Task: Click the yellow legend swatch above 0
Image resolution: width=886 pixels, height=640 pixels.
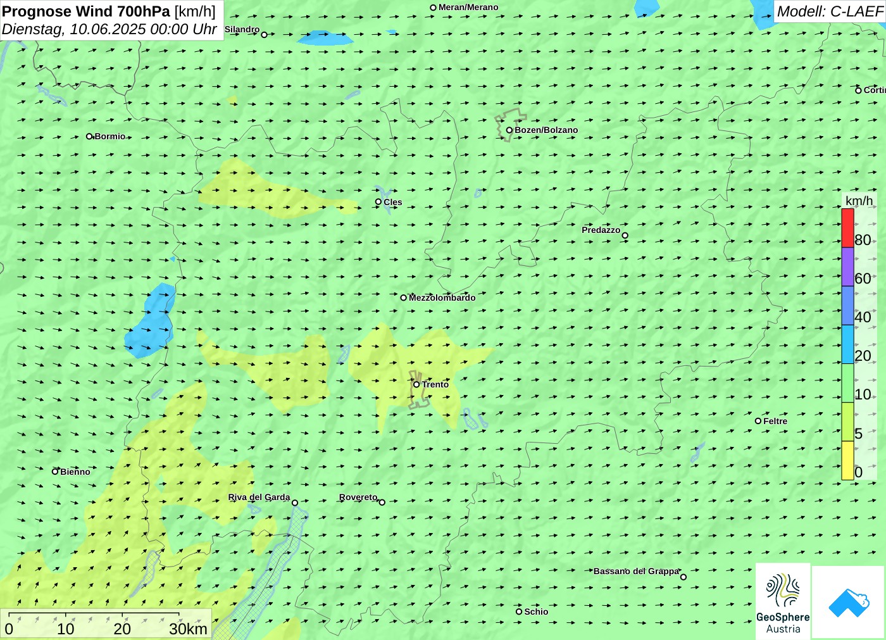Action: point(847,460)
